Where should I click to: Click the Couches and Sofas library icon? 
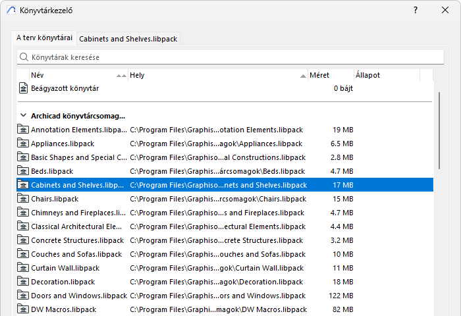coord(23,253)
